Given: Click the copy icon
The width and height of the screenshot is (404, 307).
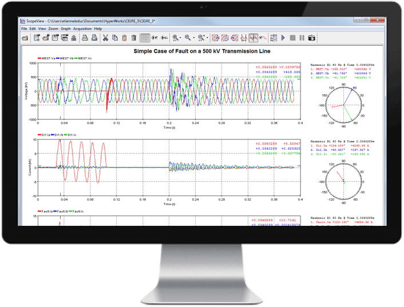Looking at the screenshot, I should coord(115,38).
